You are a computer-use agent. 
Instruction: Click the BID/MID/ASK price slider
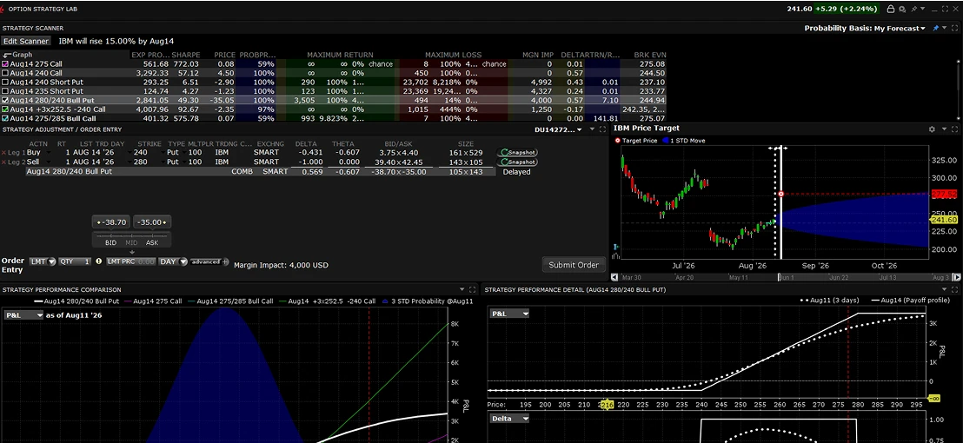point(131,238)
